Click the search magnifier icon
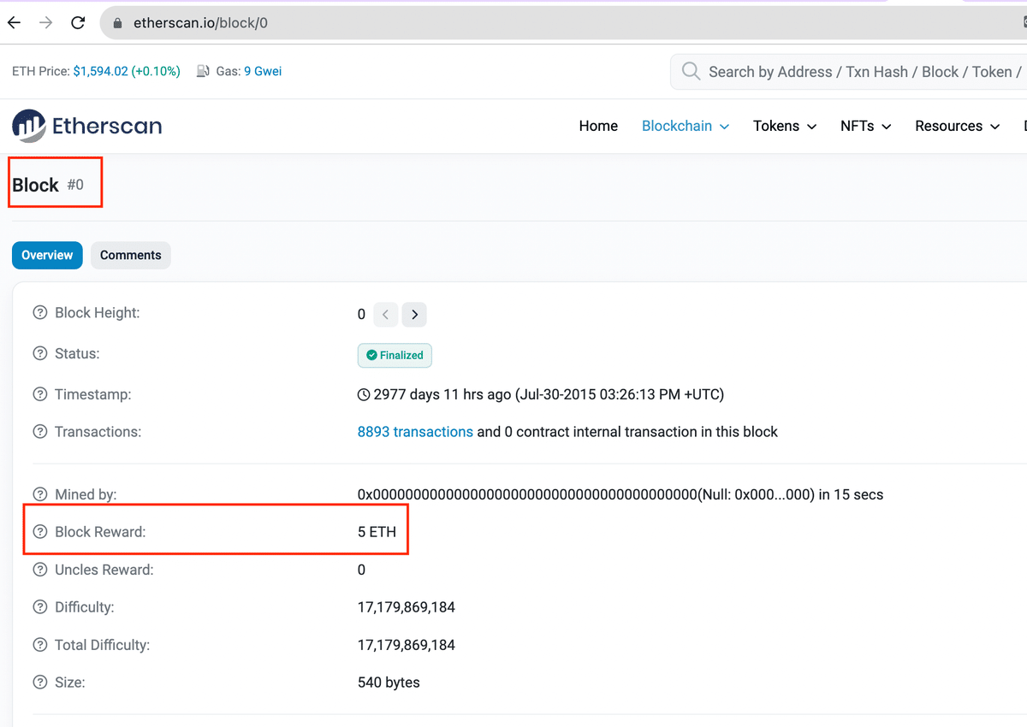 [x=691, y=72]
